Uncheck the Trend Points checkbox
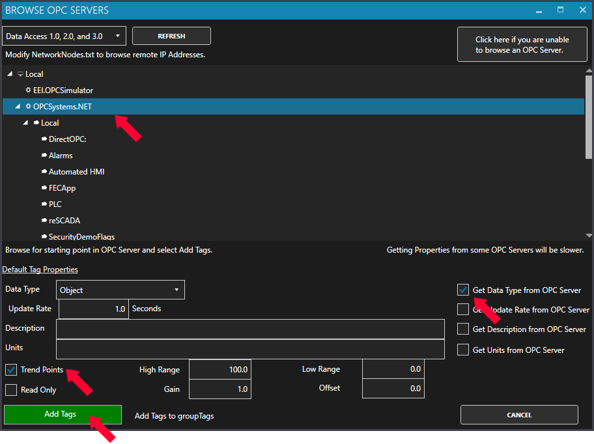The height and width of the screenshot is (444, 594). click(x=11, y=370)
